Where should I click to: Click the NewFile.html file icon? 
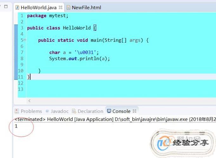[68, 7]
